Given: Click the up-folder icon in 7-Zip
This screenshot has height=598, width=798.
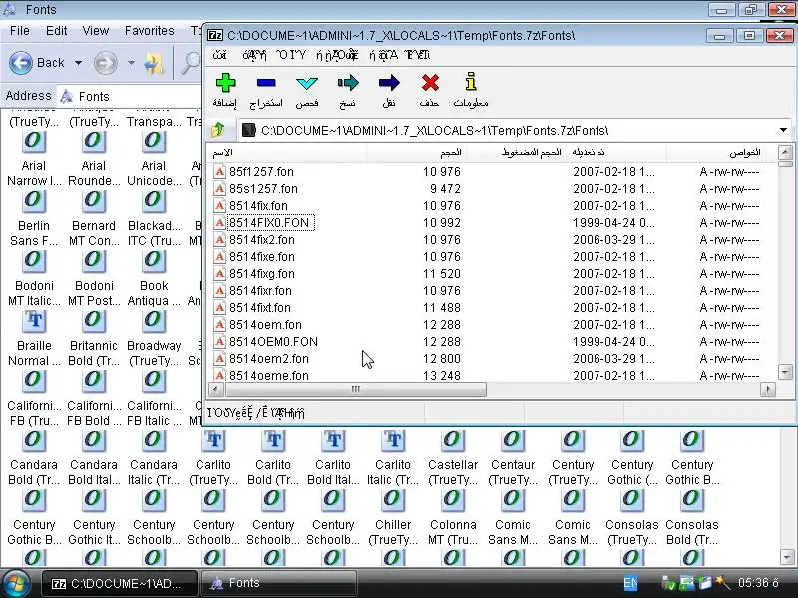Looking at the screenshot, I should pyautogui.click(x=218, y=130).
